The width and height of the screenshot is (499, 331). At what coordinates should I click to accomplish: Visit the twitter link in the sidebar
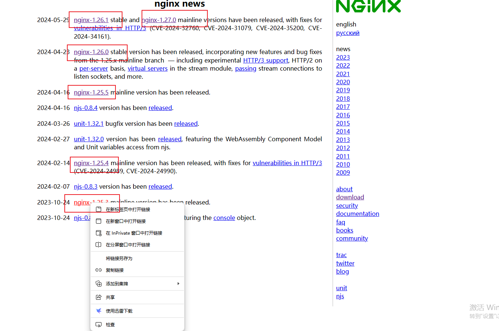[345, 263]
